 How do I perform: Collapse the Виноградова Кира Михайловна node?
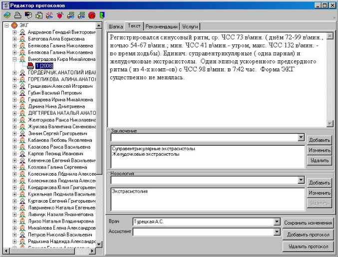[14, 59]
